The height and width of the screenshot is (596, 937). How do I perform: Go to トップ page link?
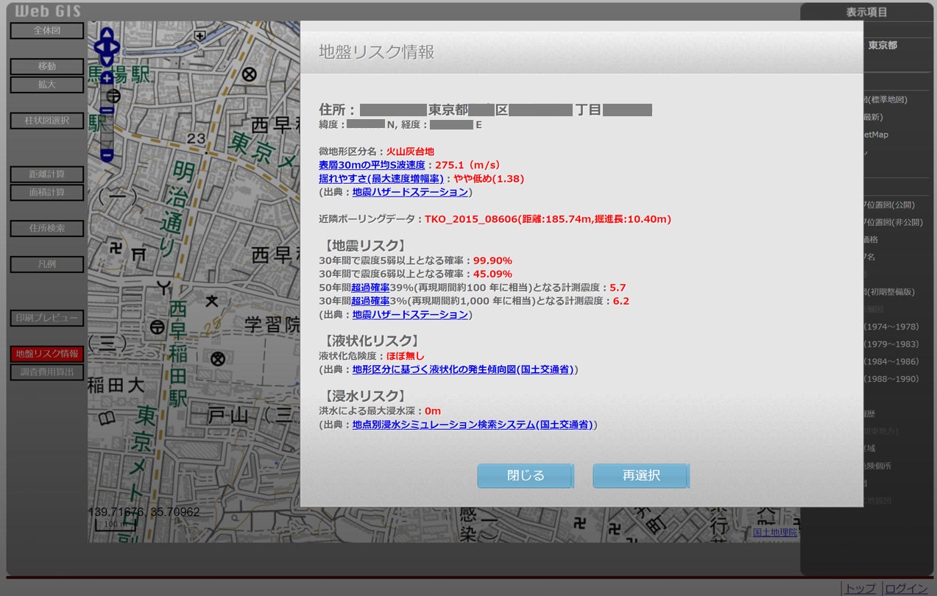point(860,589)
